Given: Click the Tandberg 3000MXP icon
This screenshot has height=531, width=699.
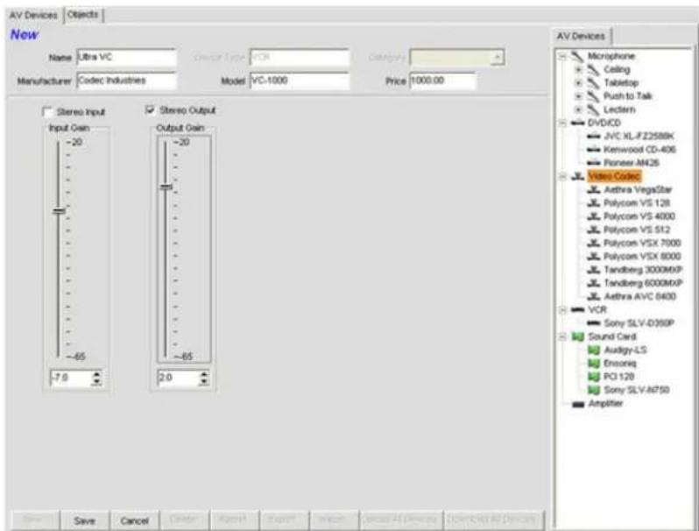Looking at the screenshot, I should (x=594, y=270).
